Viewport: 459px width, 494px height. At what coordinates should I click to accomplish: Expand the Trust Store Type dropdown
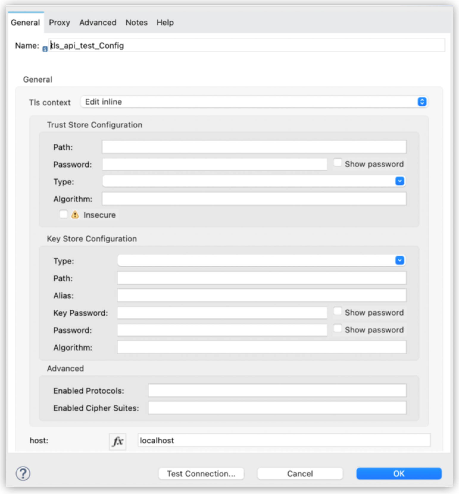tap(399, 181)
